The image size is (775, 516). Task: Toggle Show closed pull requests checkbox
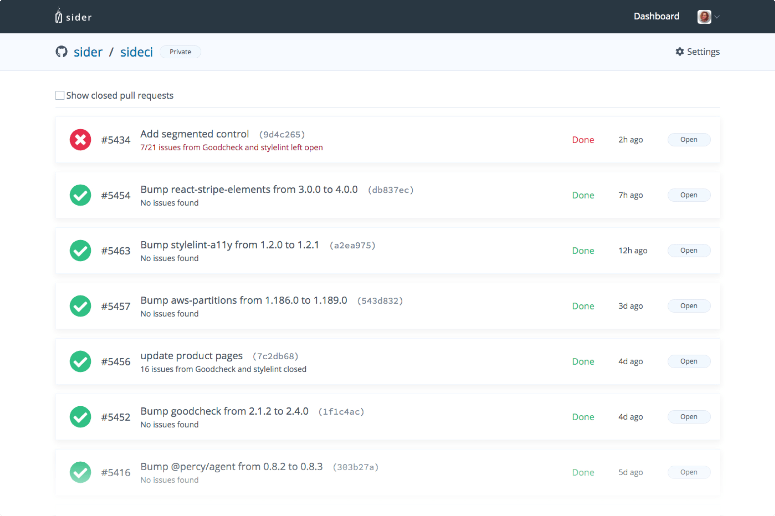coord(60,95)
